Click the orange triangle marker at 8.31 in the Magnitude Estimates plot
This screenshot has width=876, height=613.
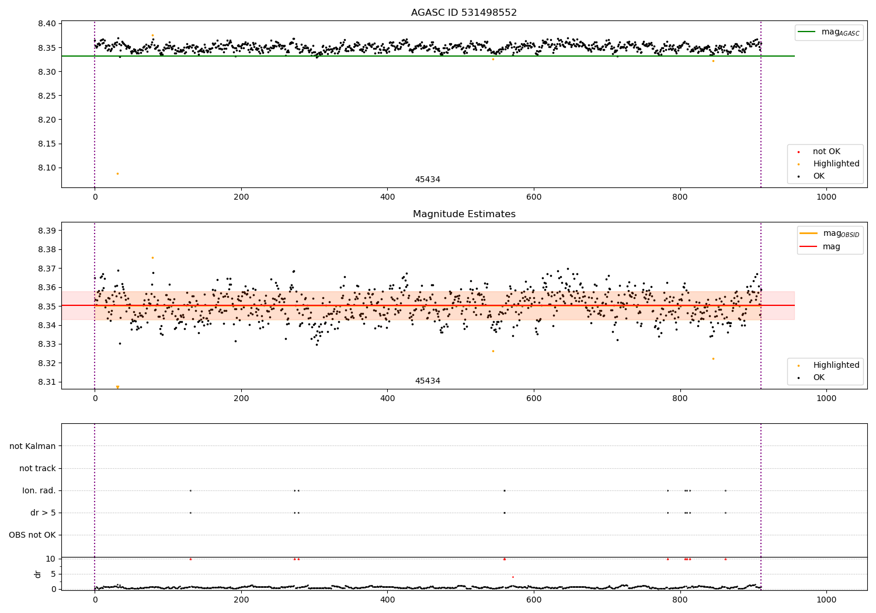point(117,387)
